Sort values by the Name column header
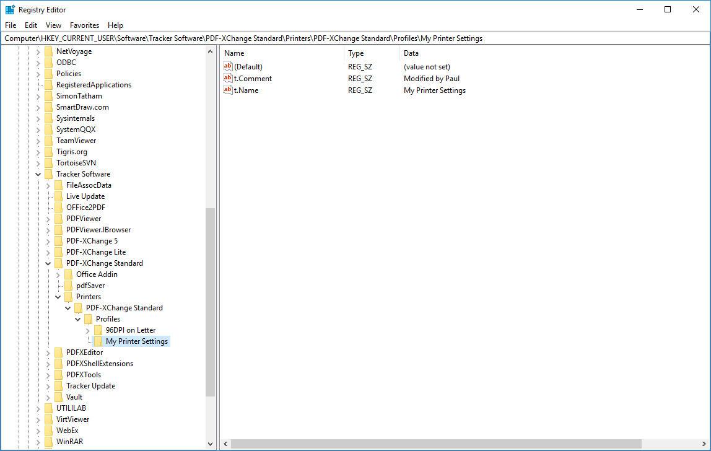The width and height of the screenshot is (711, 451). pos(282,53)
